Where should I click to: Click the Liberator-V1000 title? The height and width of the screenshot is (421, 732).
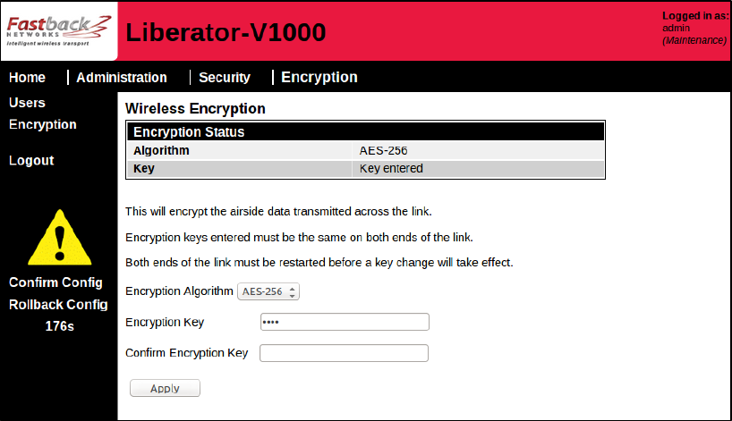226,32
